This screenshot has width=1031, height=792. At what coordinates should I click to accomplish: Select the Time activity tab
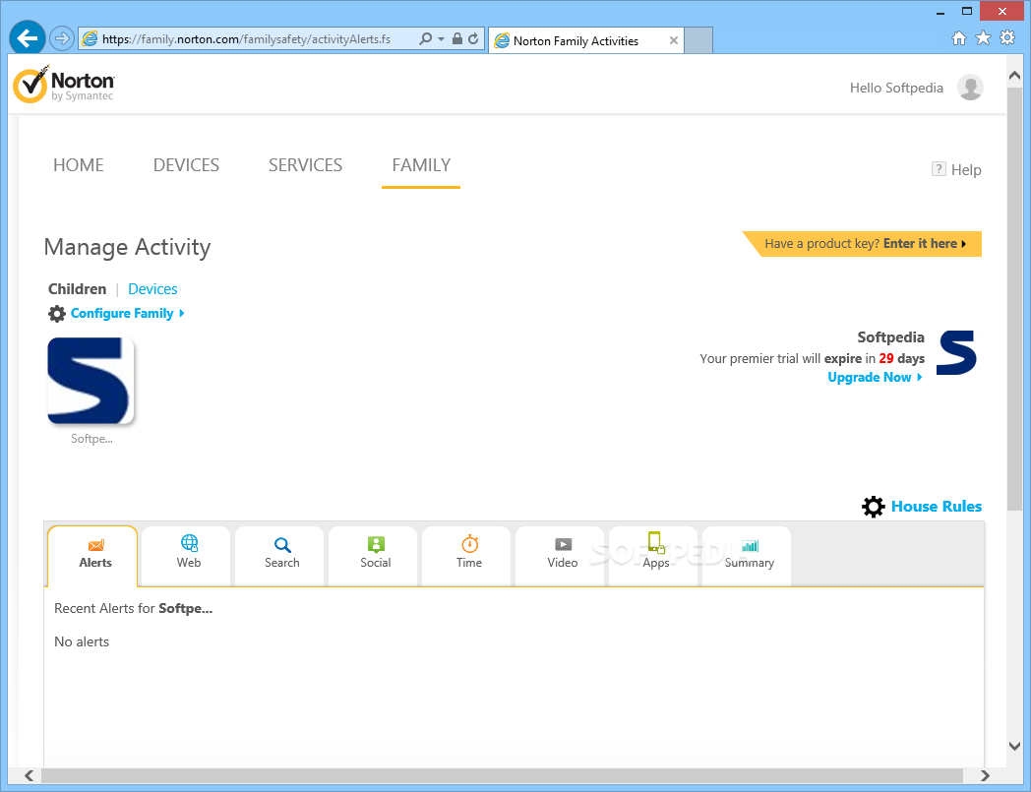tap(466, 556)
